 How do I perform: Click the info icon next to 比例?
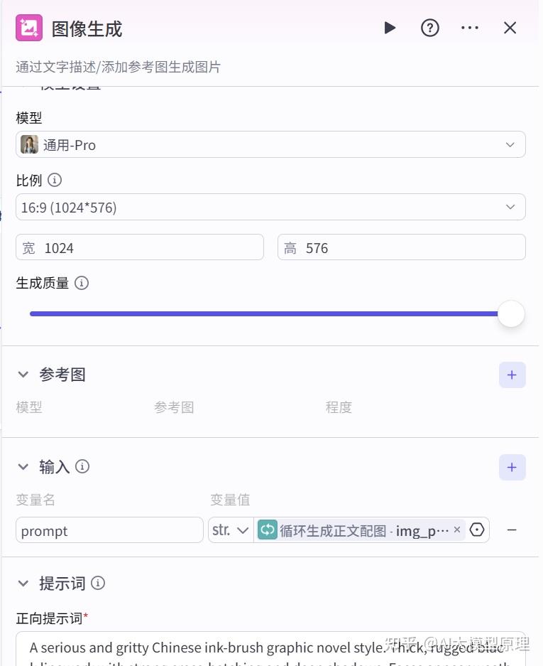[x=55, y=181]
